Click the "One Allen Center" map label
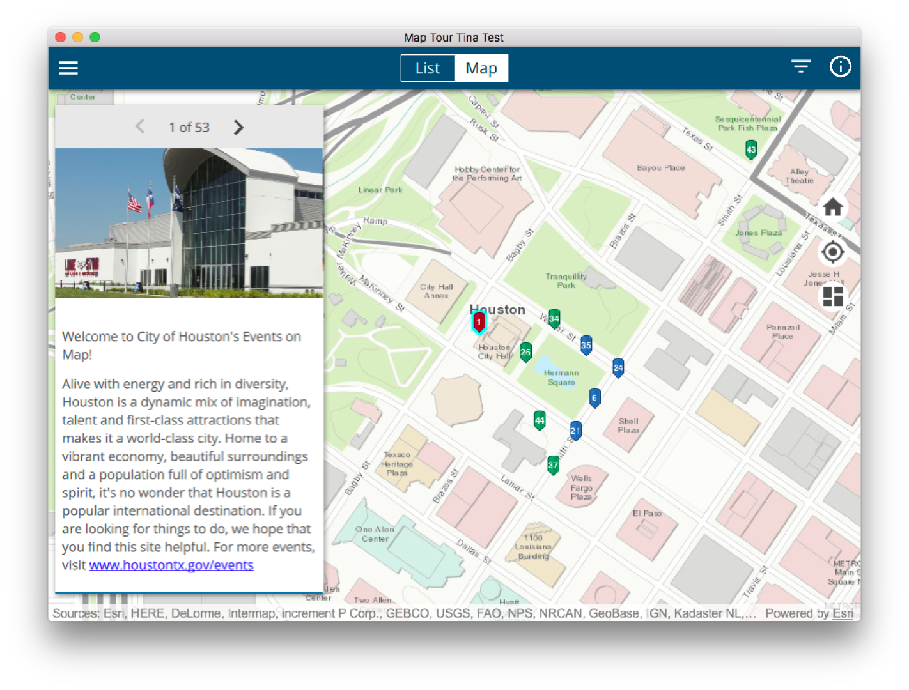Screen dimensions: 909x690 [375, 534]
